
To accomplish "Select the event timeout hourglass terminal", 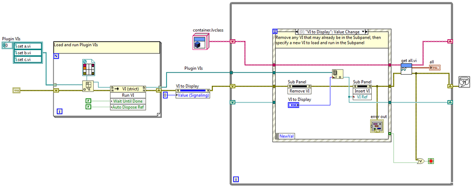I will coord(274,31).
